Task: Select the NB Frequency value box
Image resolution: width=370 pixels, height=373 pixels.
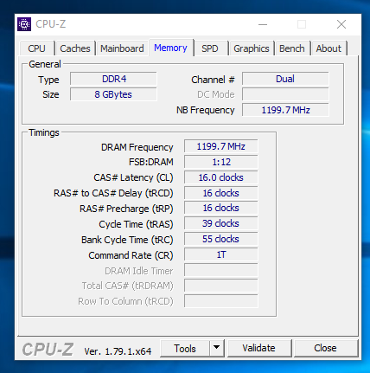Action: point(285,110)
